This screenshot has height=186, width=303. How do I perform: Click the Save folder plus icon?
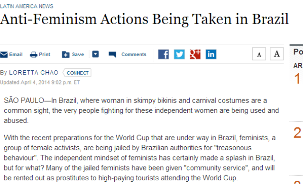(66, 55)
